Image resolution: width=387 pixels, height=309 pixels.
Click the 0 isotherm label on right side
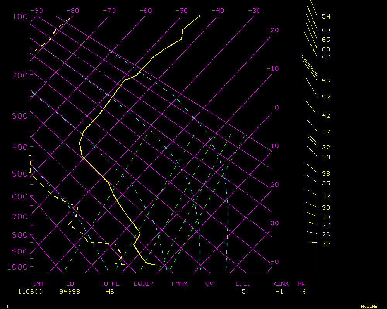[x=276, y=107]
